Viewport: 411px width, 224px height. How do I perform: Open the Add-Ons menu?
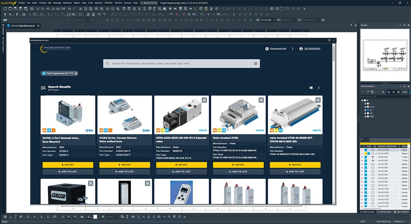[99, 3]
